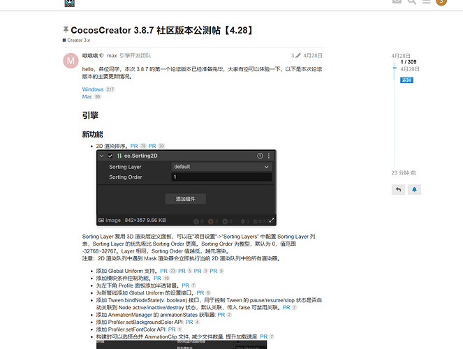The image size is (463, 349).
Task: Open the Sorting Layer default dropdown
Action: click(x=221, y=167)
